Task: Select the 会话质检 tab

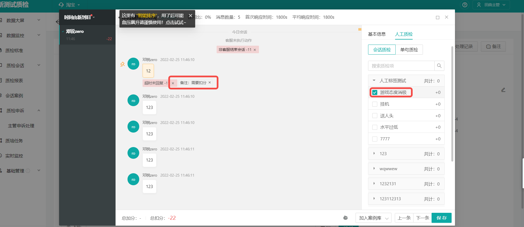Action: [x=382, y=50]
